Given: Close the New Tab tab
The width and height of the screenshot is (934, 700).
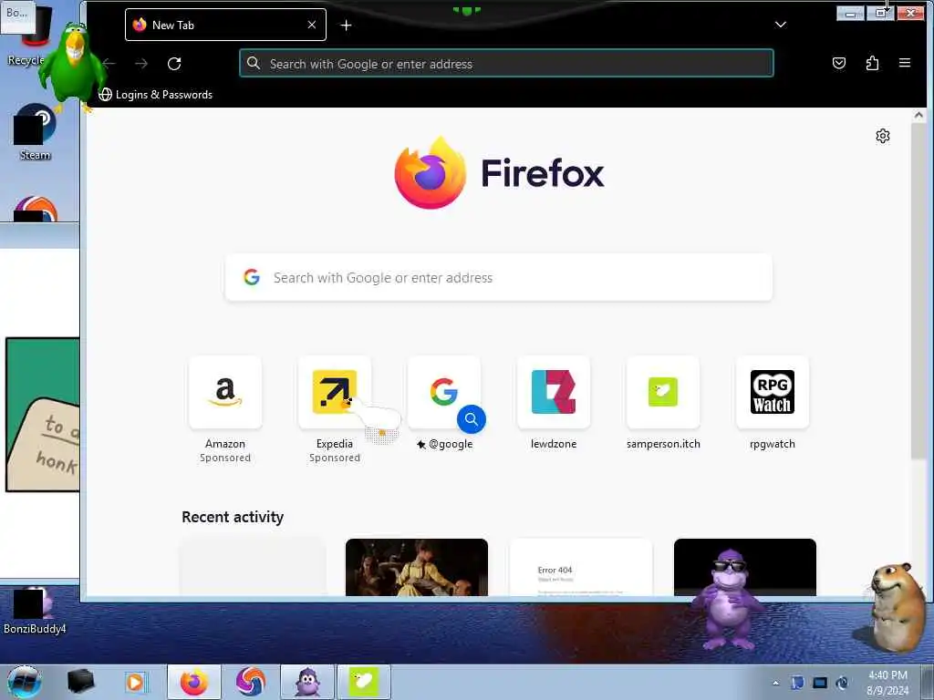Looking at the screenshot, I should coord(312,25).
